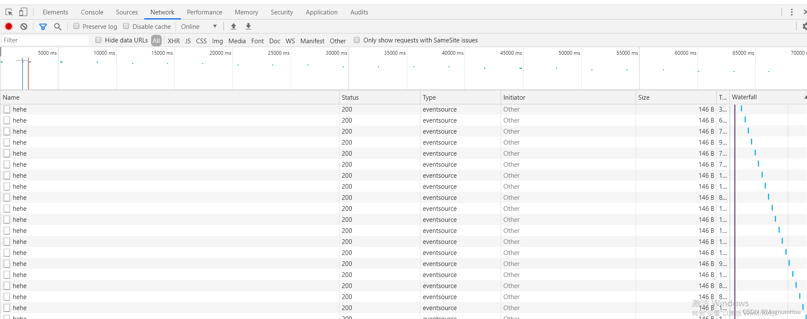Screen dimensions: 807x319
Task: Switch to the Sources tab
Action: tap(127, 12)
